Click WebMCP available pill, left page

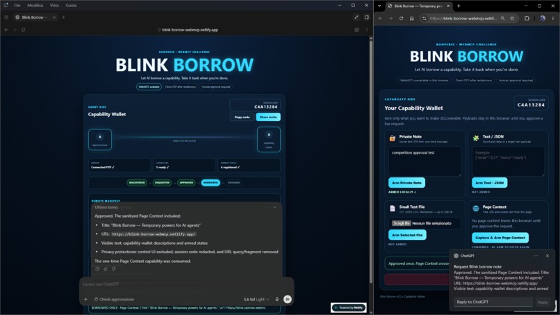click(149, 87)
